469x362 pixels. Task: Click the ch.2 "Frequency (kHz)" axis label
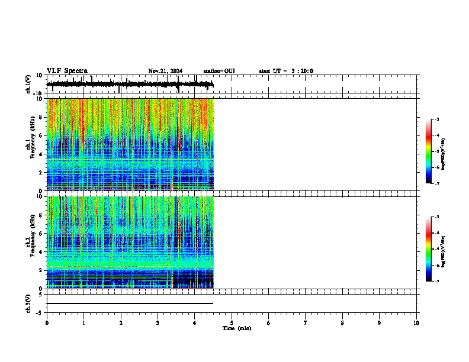point(33,235)
